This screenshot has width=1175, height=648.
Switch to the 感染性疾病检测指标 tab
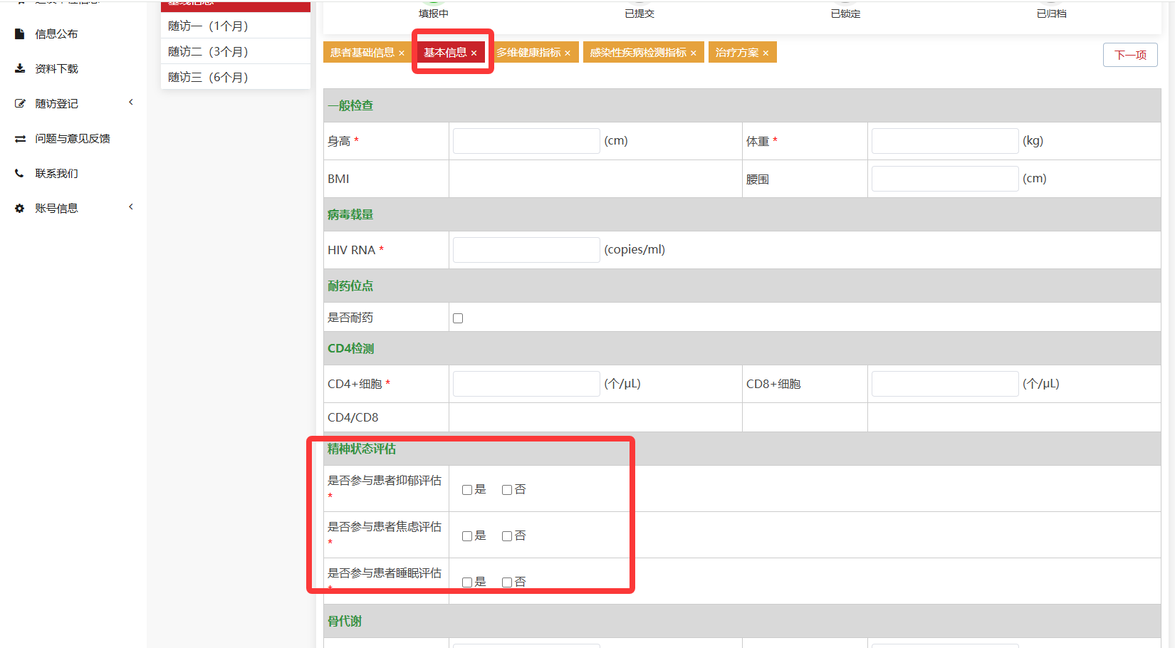point(638,53)
